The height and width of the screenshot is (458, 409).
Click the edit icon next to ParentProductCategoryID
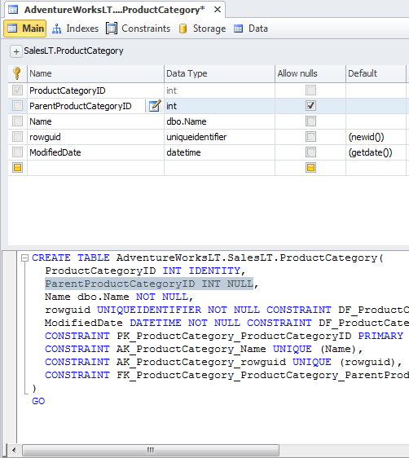(155, 106)
